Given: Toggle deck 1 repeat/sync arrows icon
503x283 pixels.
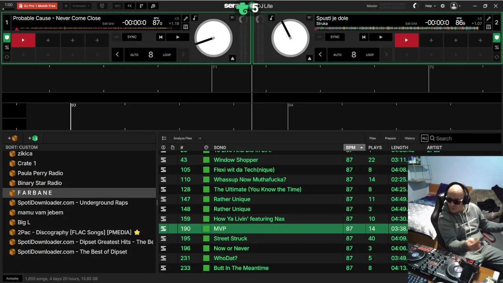Looking at the screenshot, I should (7, 57).
